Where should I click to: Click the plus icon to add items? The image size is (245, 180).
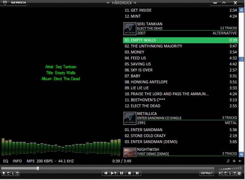(x=234, y=161)
